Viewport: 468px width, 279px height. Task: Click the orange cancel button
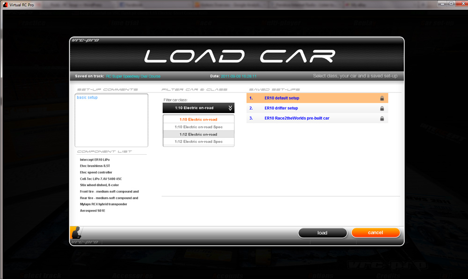pos(375,233)
